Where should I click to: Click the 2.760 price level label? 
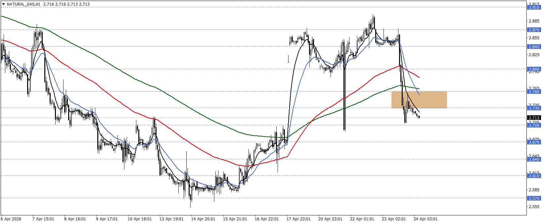(x=534, y=92)
